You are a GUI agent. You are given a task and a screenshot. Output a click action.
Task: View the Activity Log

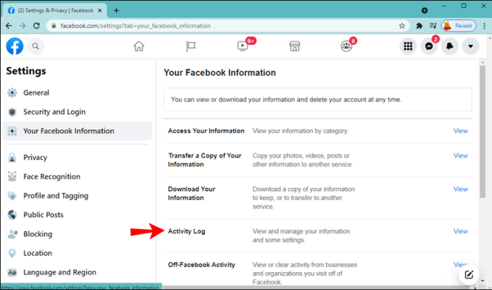(461, 231)
